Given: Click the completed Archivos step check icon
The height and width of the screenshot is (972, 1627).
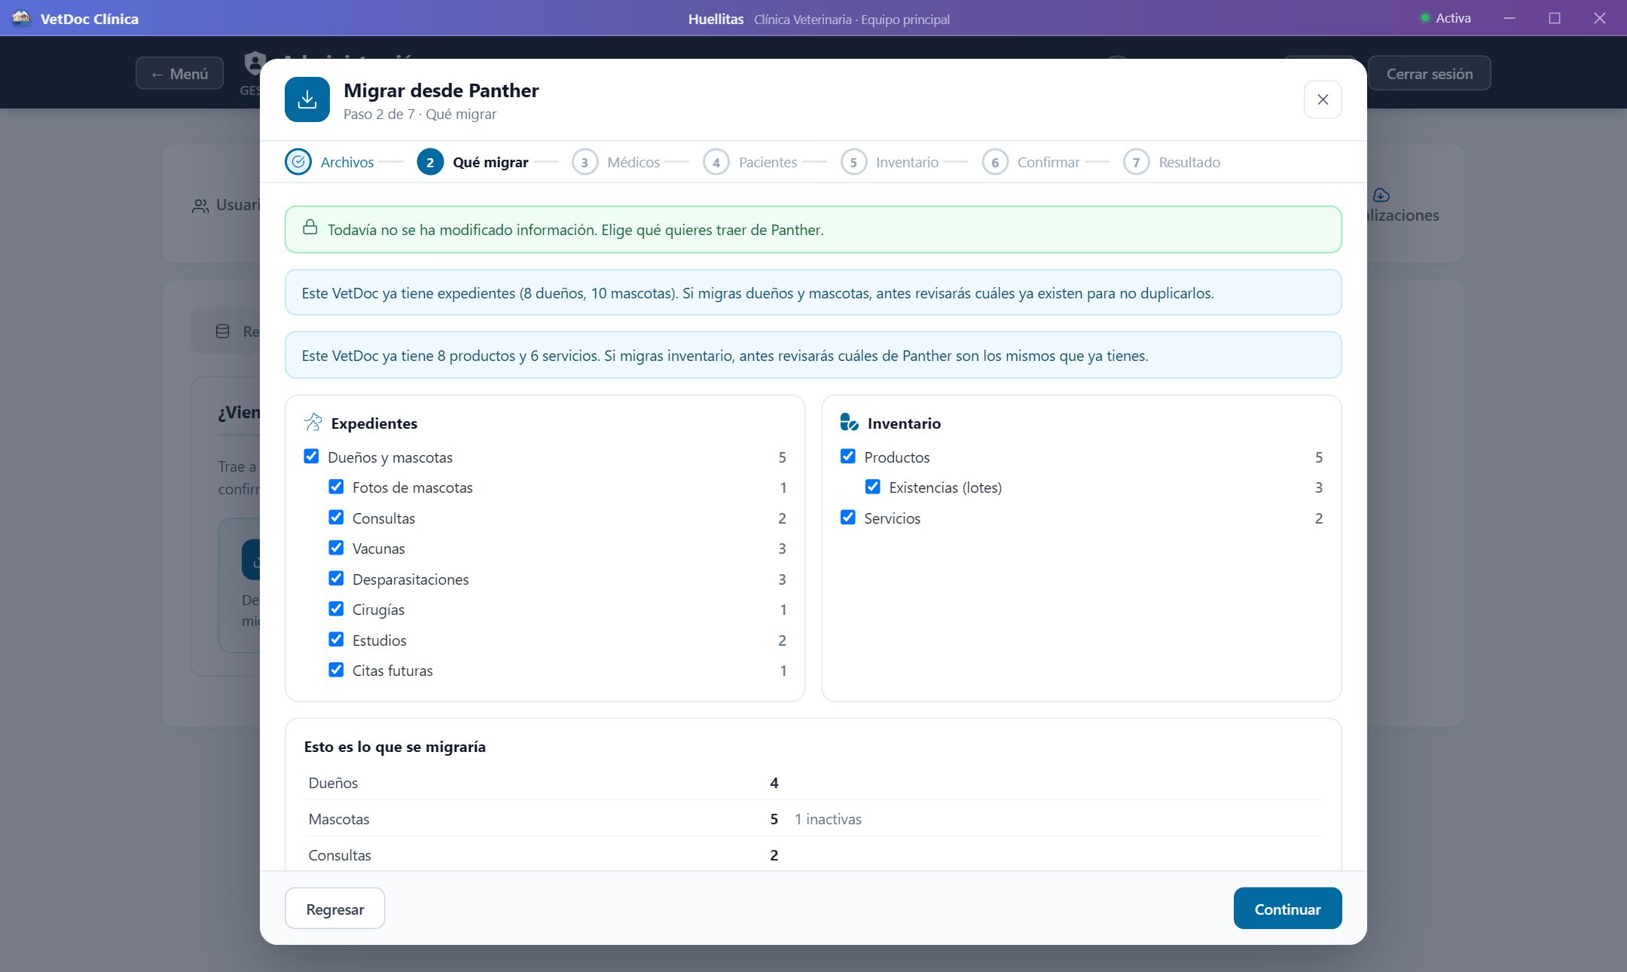Looking at the screenshot, I should (x=298, y=162).
